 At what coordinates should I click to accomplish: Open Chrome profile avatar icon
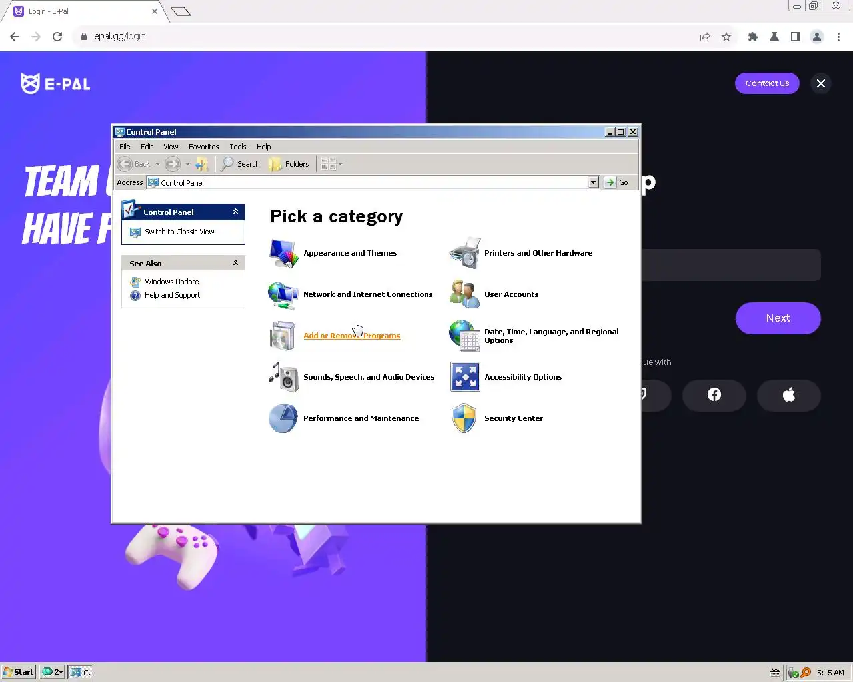817,37
